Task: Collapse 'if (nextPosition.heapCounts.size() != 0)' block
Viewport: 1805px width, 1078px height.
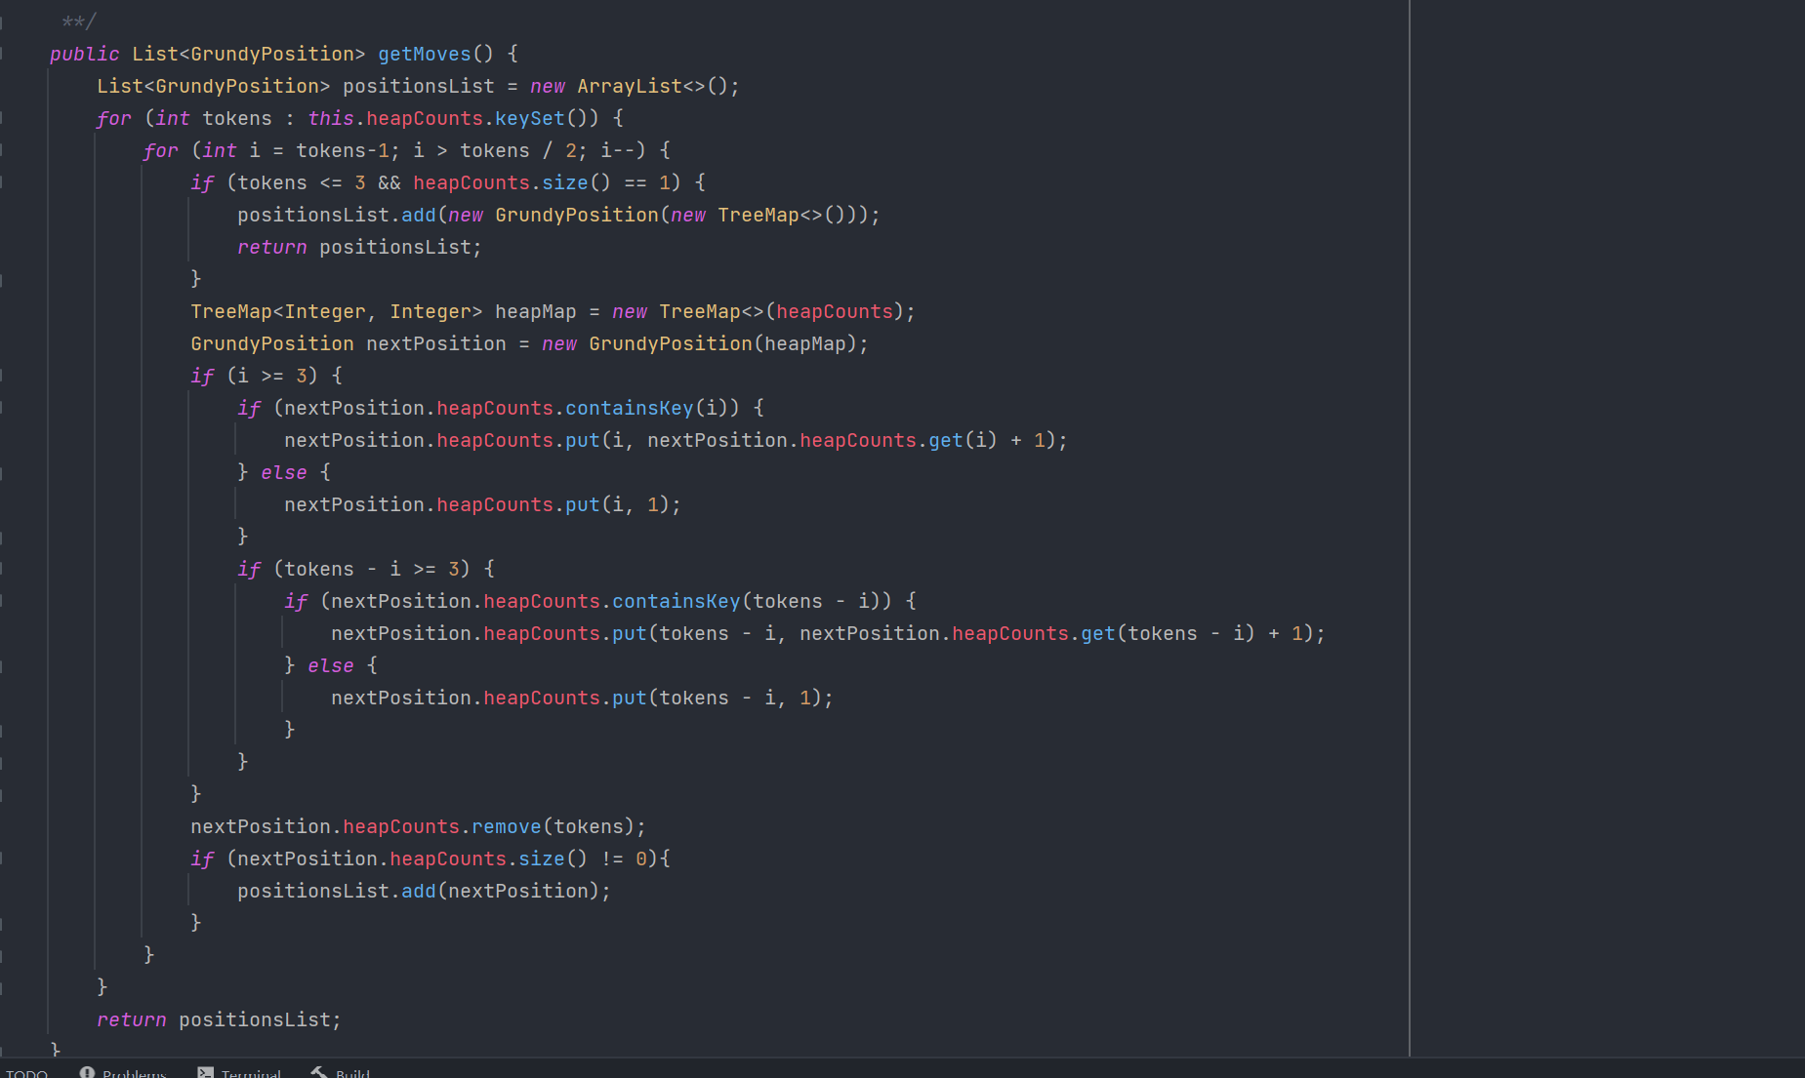Action: [x=3, y=858]
